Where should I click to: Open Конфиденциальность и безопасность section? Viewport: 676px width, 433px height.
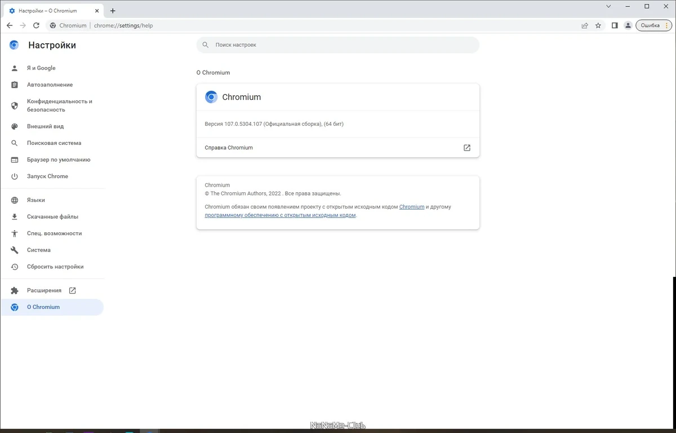pyautogui.click(x=52, y=105)
